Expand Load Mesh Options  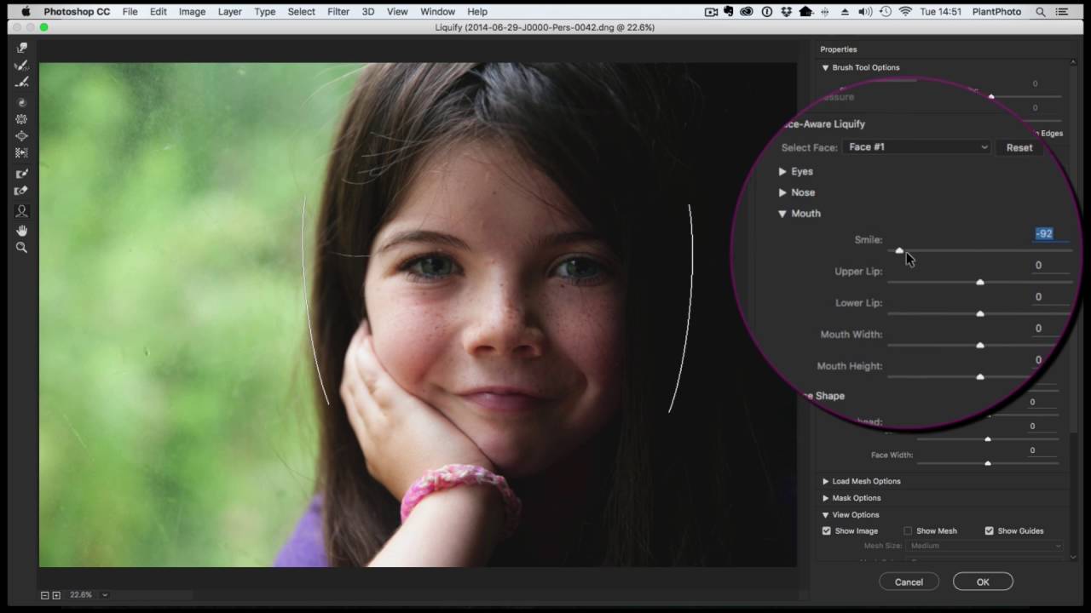[825, 481]
